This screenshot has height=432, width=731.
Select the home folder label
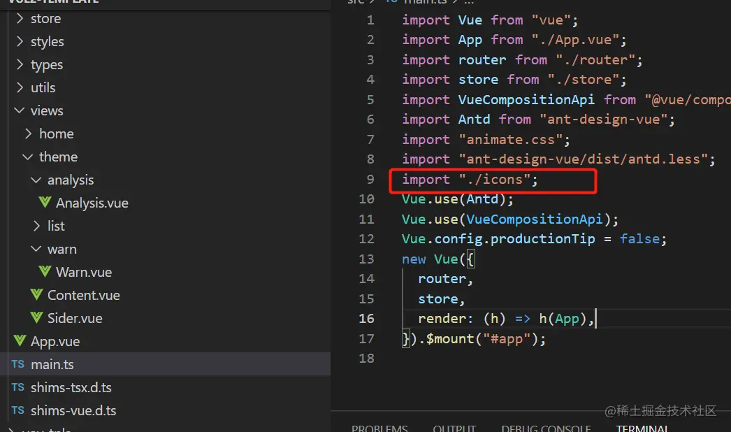(57, 134)
